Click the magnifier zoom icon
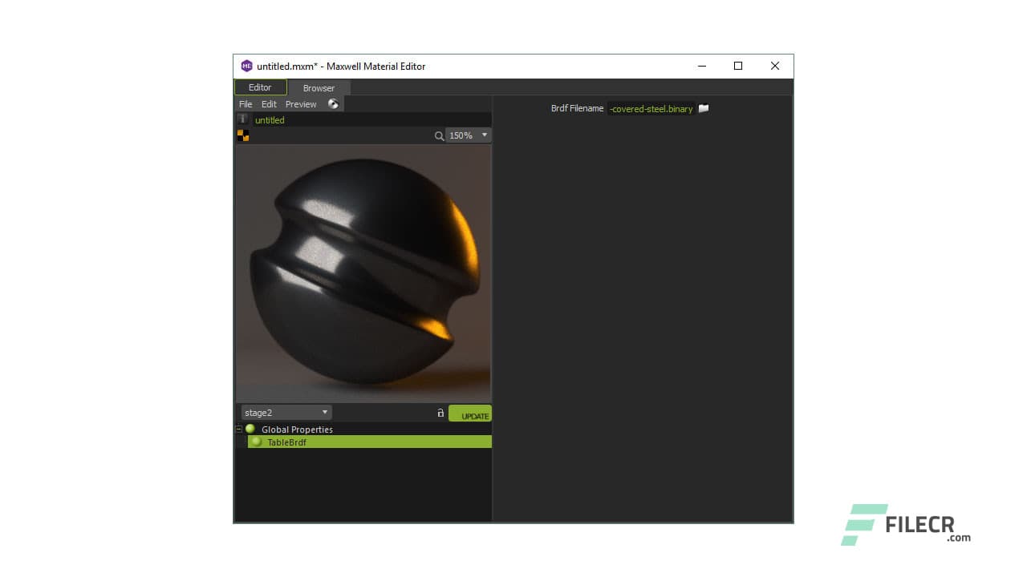Screen dimensions: 1027x577 click(x=439, y=135)
